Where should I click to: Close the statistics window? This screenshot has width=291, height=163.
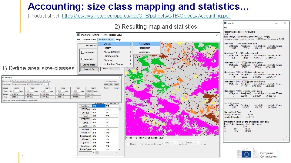(285, 23)
